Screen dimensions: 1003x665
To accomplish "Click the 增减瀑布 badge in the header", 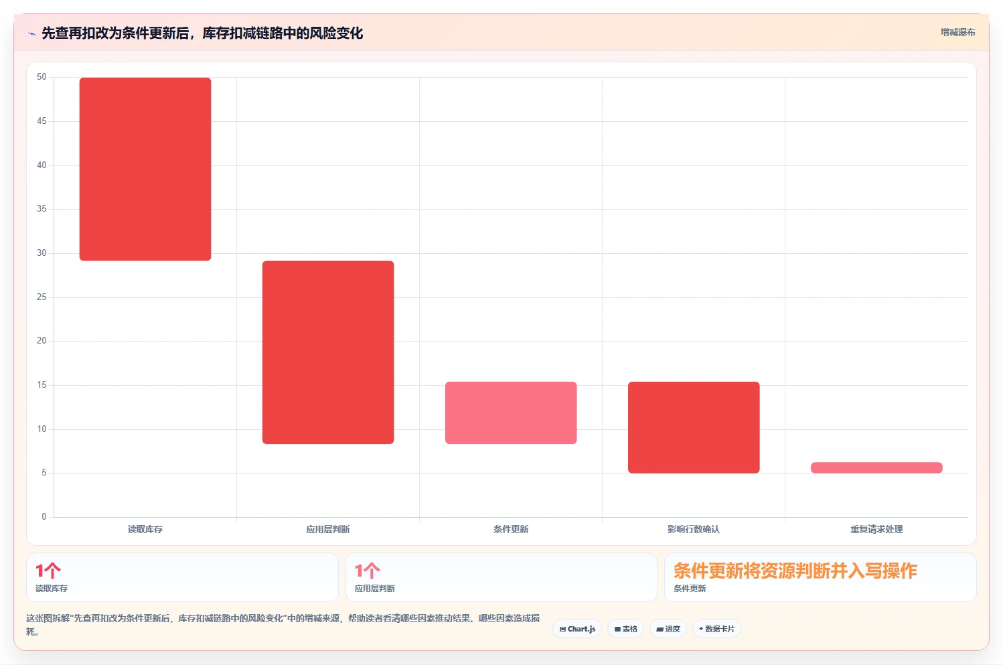I will pyautogui.click(x=957, y=32).
